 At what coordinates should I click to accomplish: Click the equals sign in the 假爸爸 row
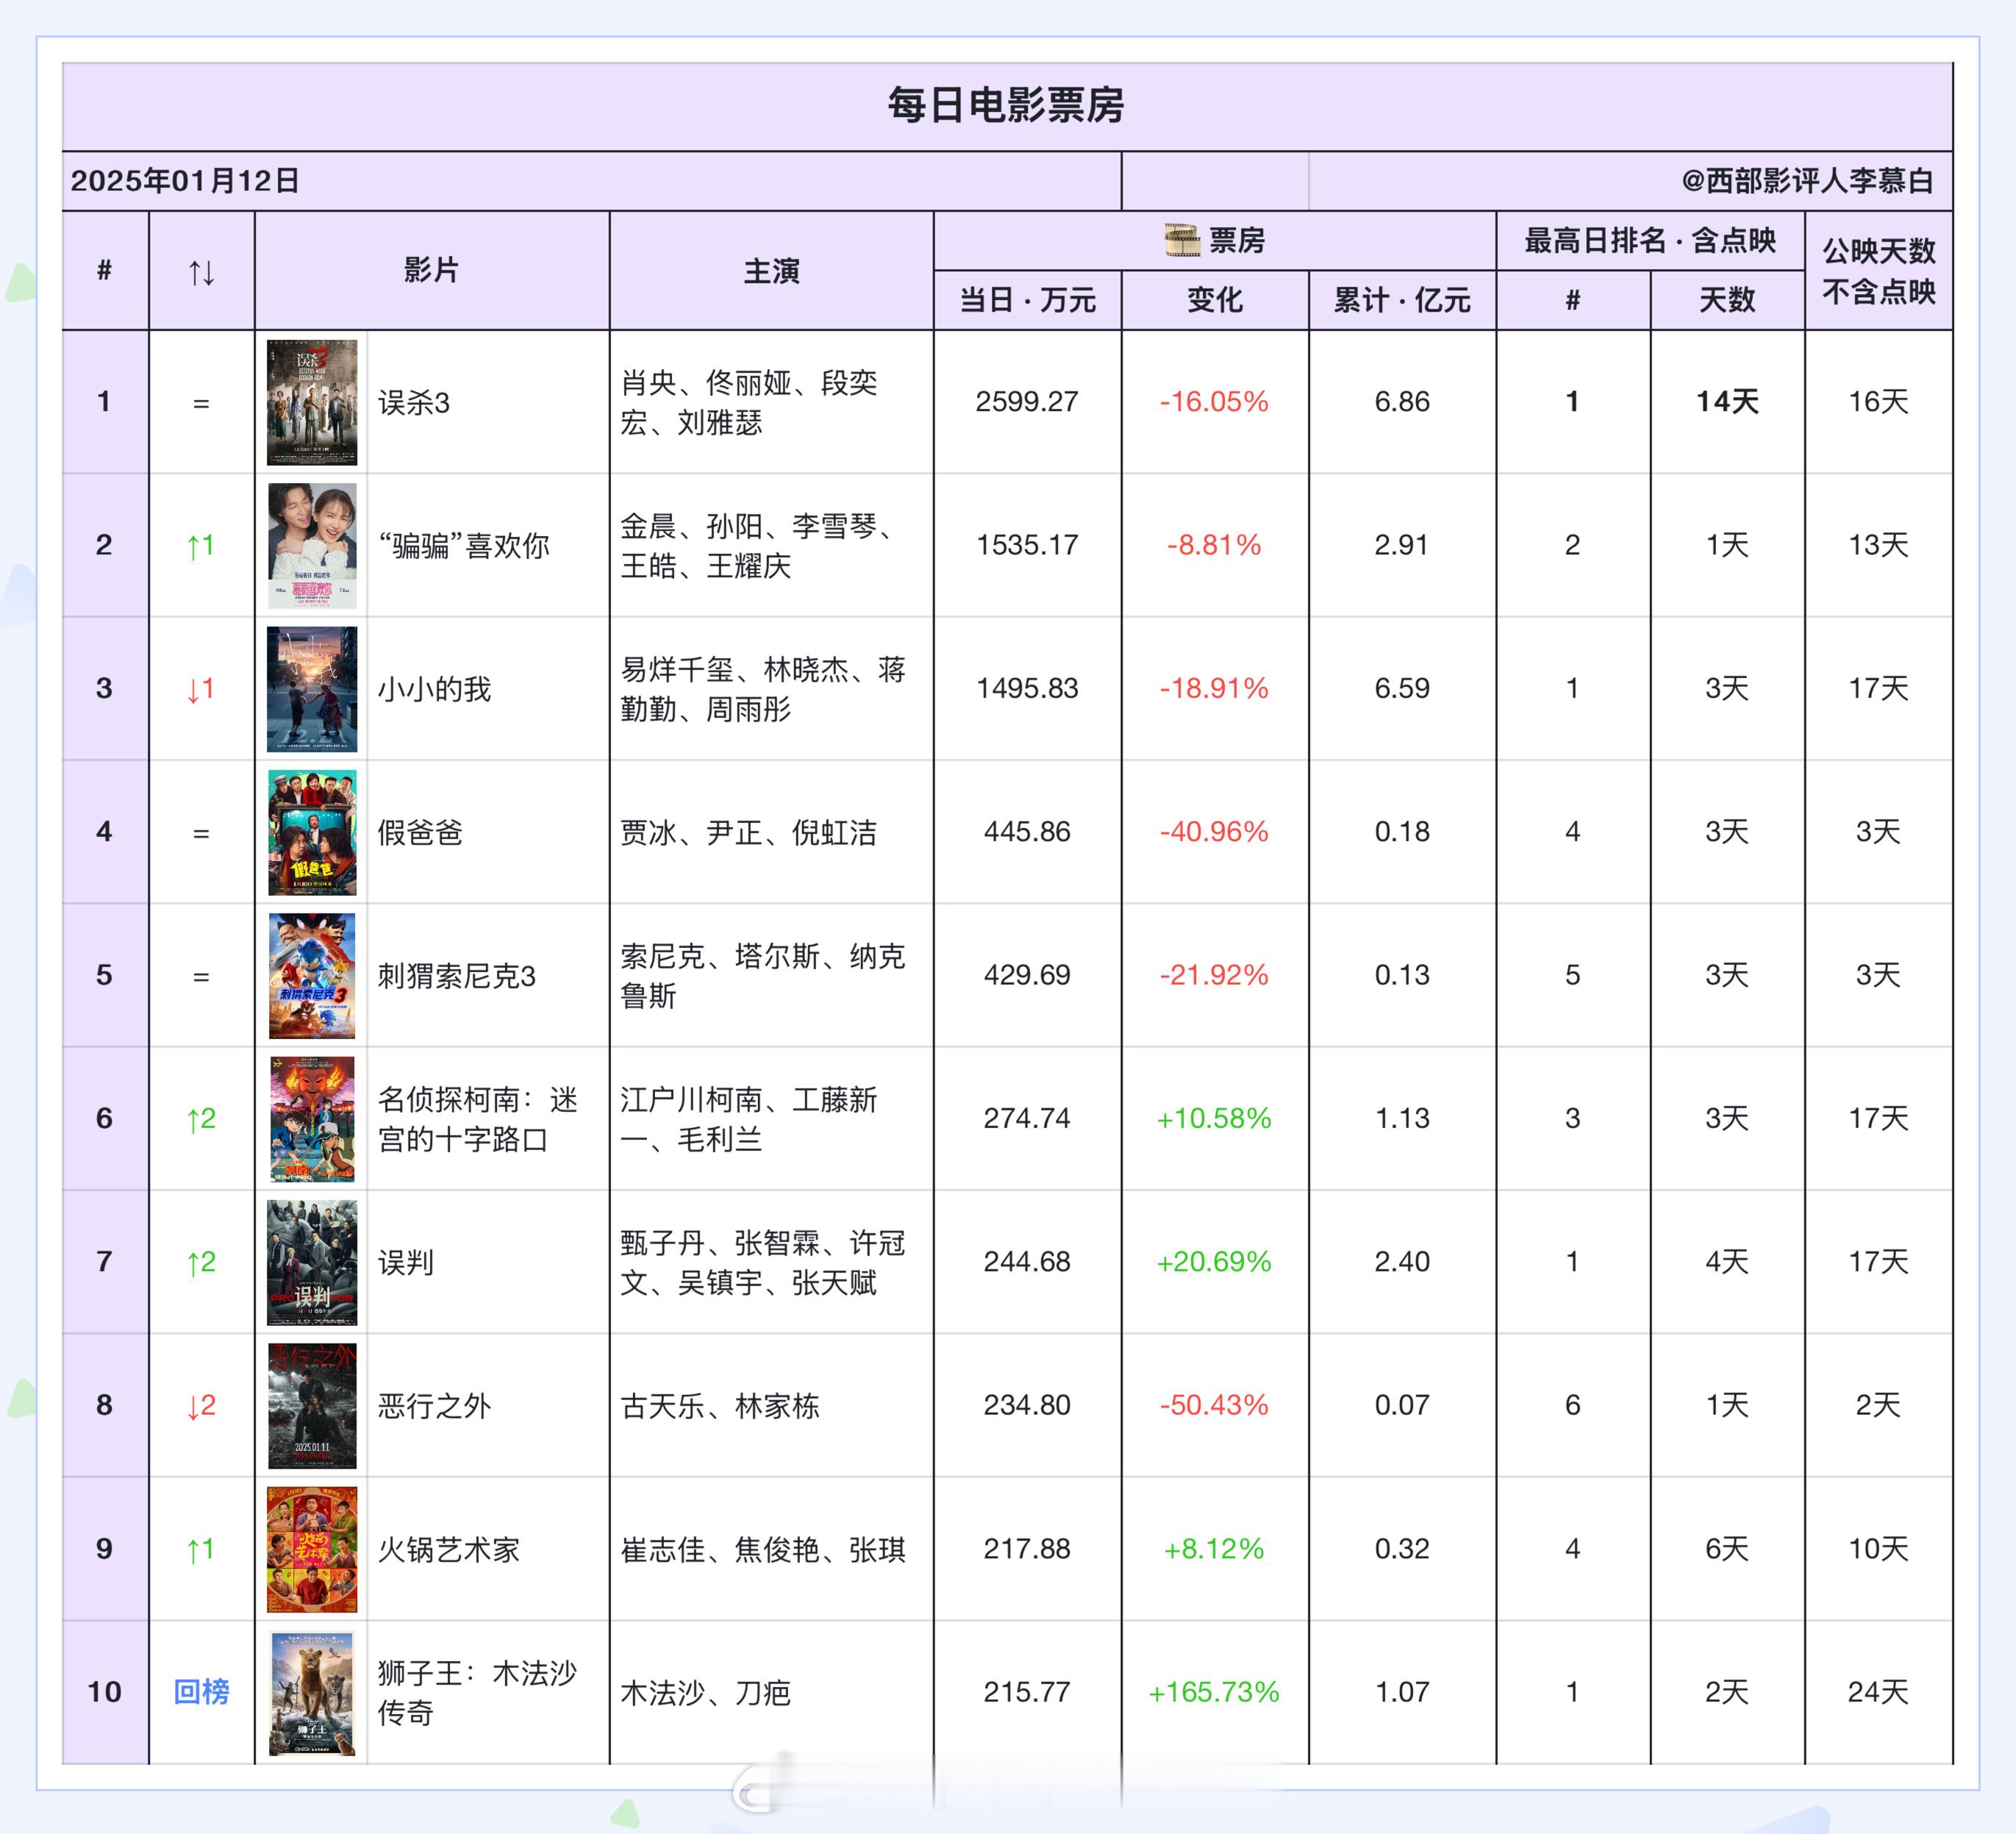[201, 833]
